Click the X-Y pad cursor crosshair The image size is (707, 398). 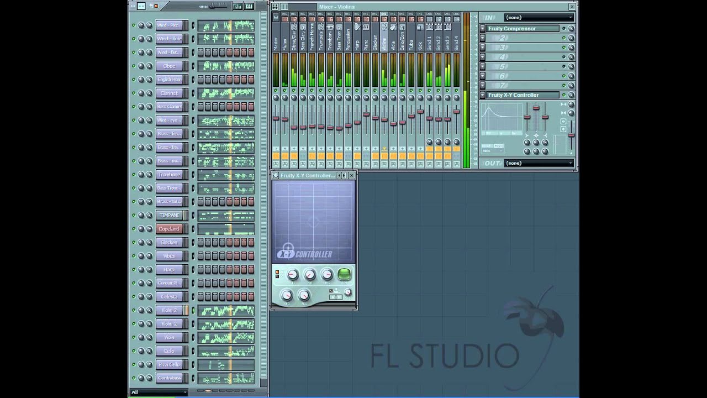[x=288, y=248]
